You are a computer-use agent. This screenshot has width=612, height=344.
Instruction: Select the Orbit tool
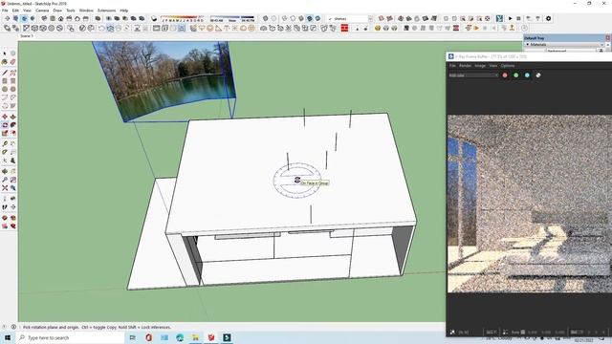(5, 171)
